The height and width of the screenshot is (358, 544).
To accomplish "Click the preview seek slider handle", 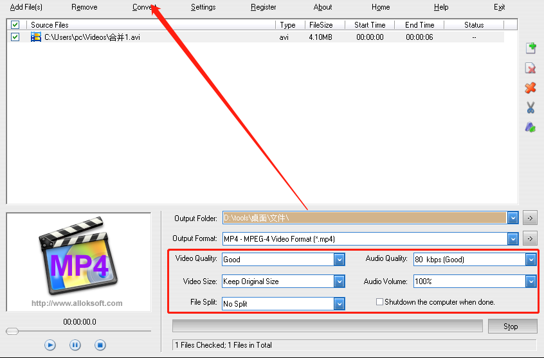I will (12, 331).
